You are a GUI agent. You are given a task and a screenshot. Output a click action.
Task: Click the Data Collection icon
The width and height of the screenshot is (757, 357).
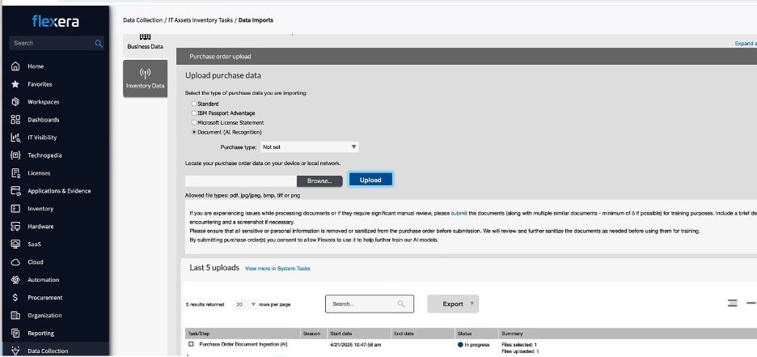pyautogui.click(x=15, y=351)
